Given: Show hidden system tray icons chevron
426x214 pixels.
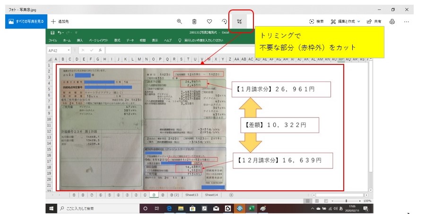Looking at the screenshot, I should [313, 209].
